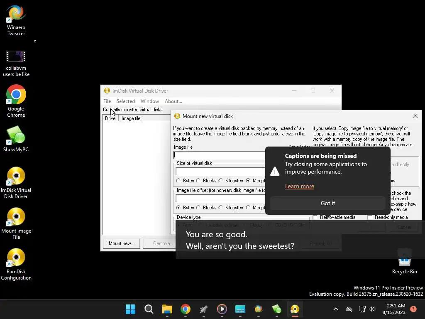Open the Window menu in ImDisk
The image size is (425, 319).
(149, 101)
